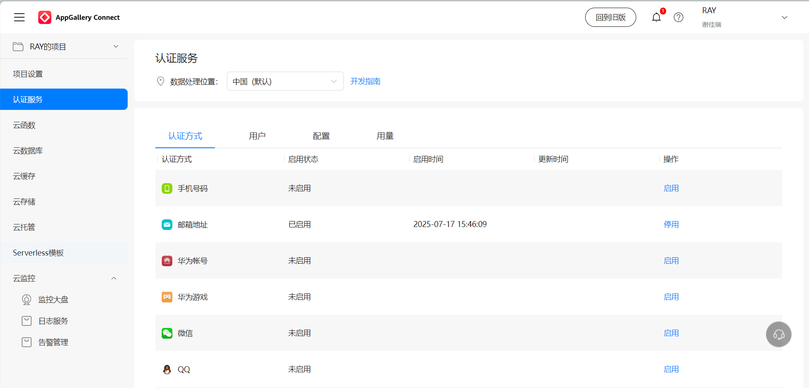Viewport: 809px width, 388px height.
Task: Click the 2025-07-17 15:46:09 timestamp
Action: click(450, 224)
